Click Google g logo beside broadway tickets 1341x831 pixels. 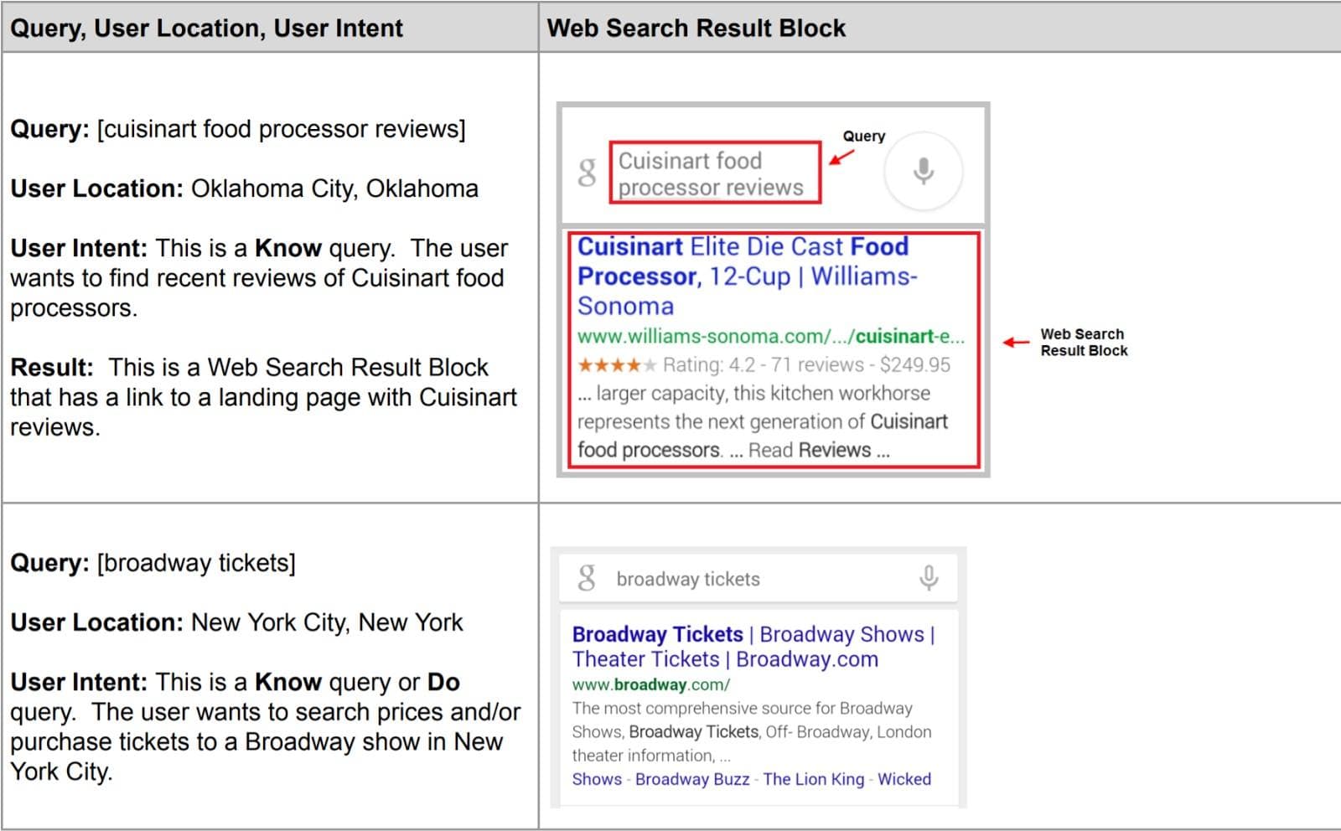tap(587, 577)
